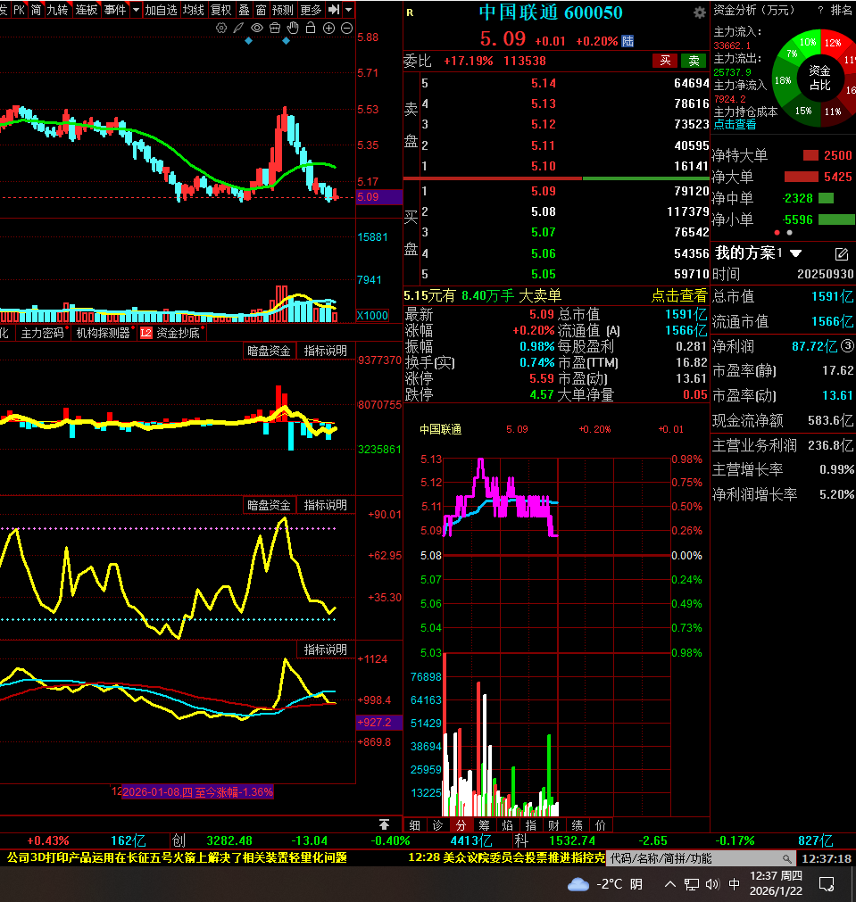Switch to the 绩 performance tab
This screenshot has width=856, height=902.
tap(578, 825)
